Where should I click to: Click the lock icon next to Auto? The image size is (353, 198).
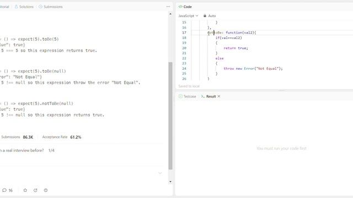pos(205,16)
